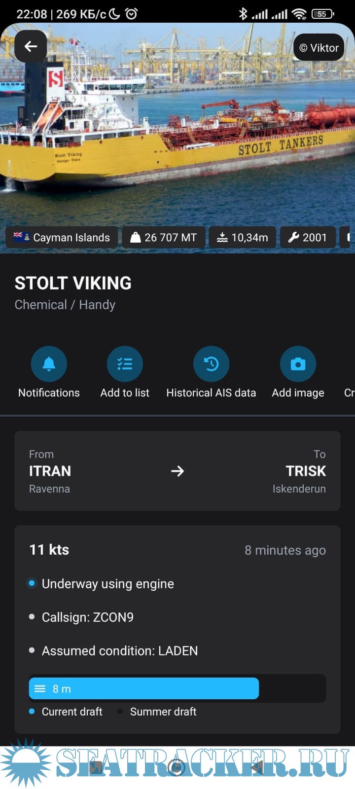This screenshot has height=789, width=355.
Task: Open Notifications bell icon
Action: (49, 364)
